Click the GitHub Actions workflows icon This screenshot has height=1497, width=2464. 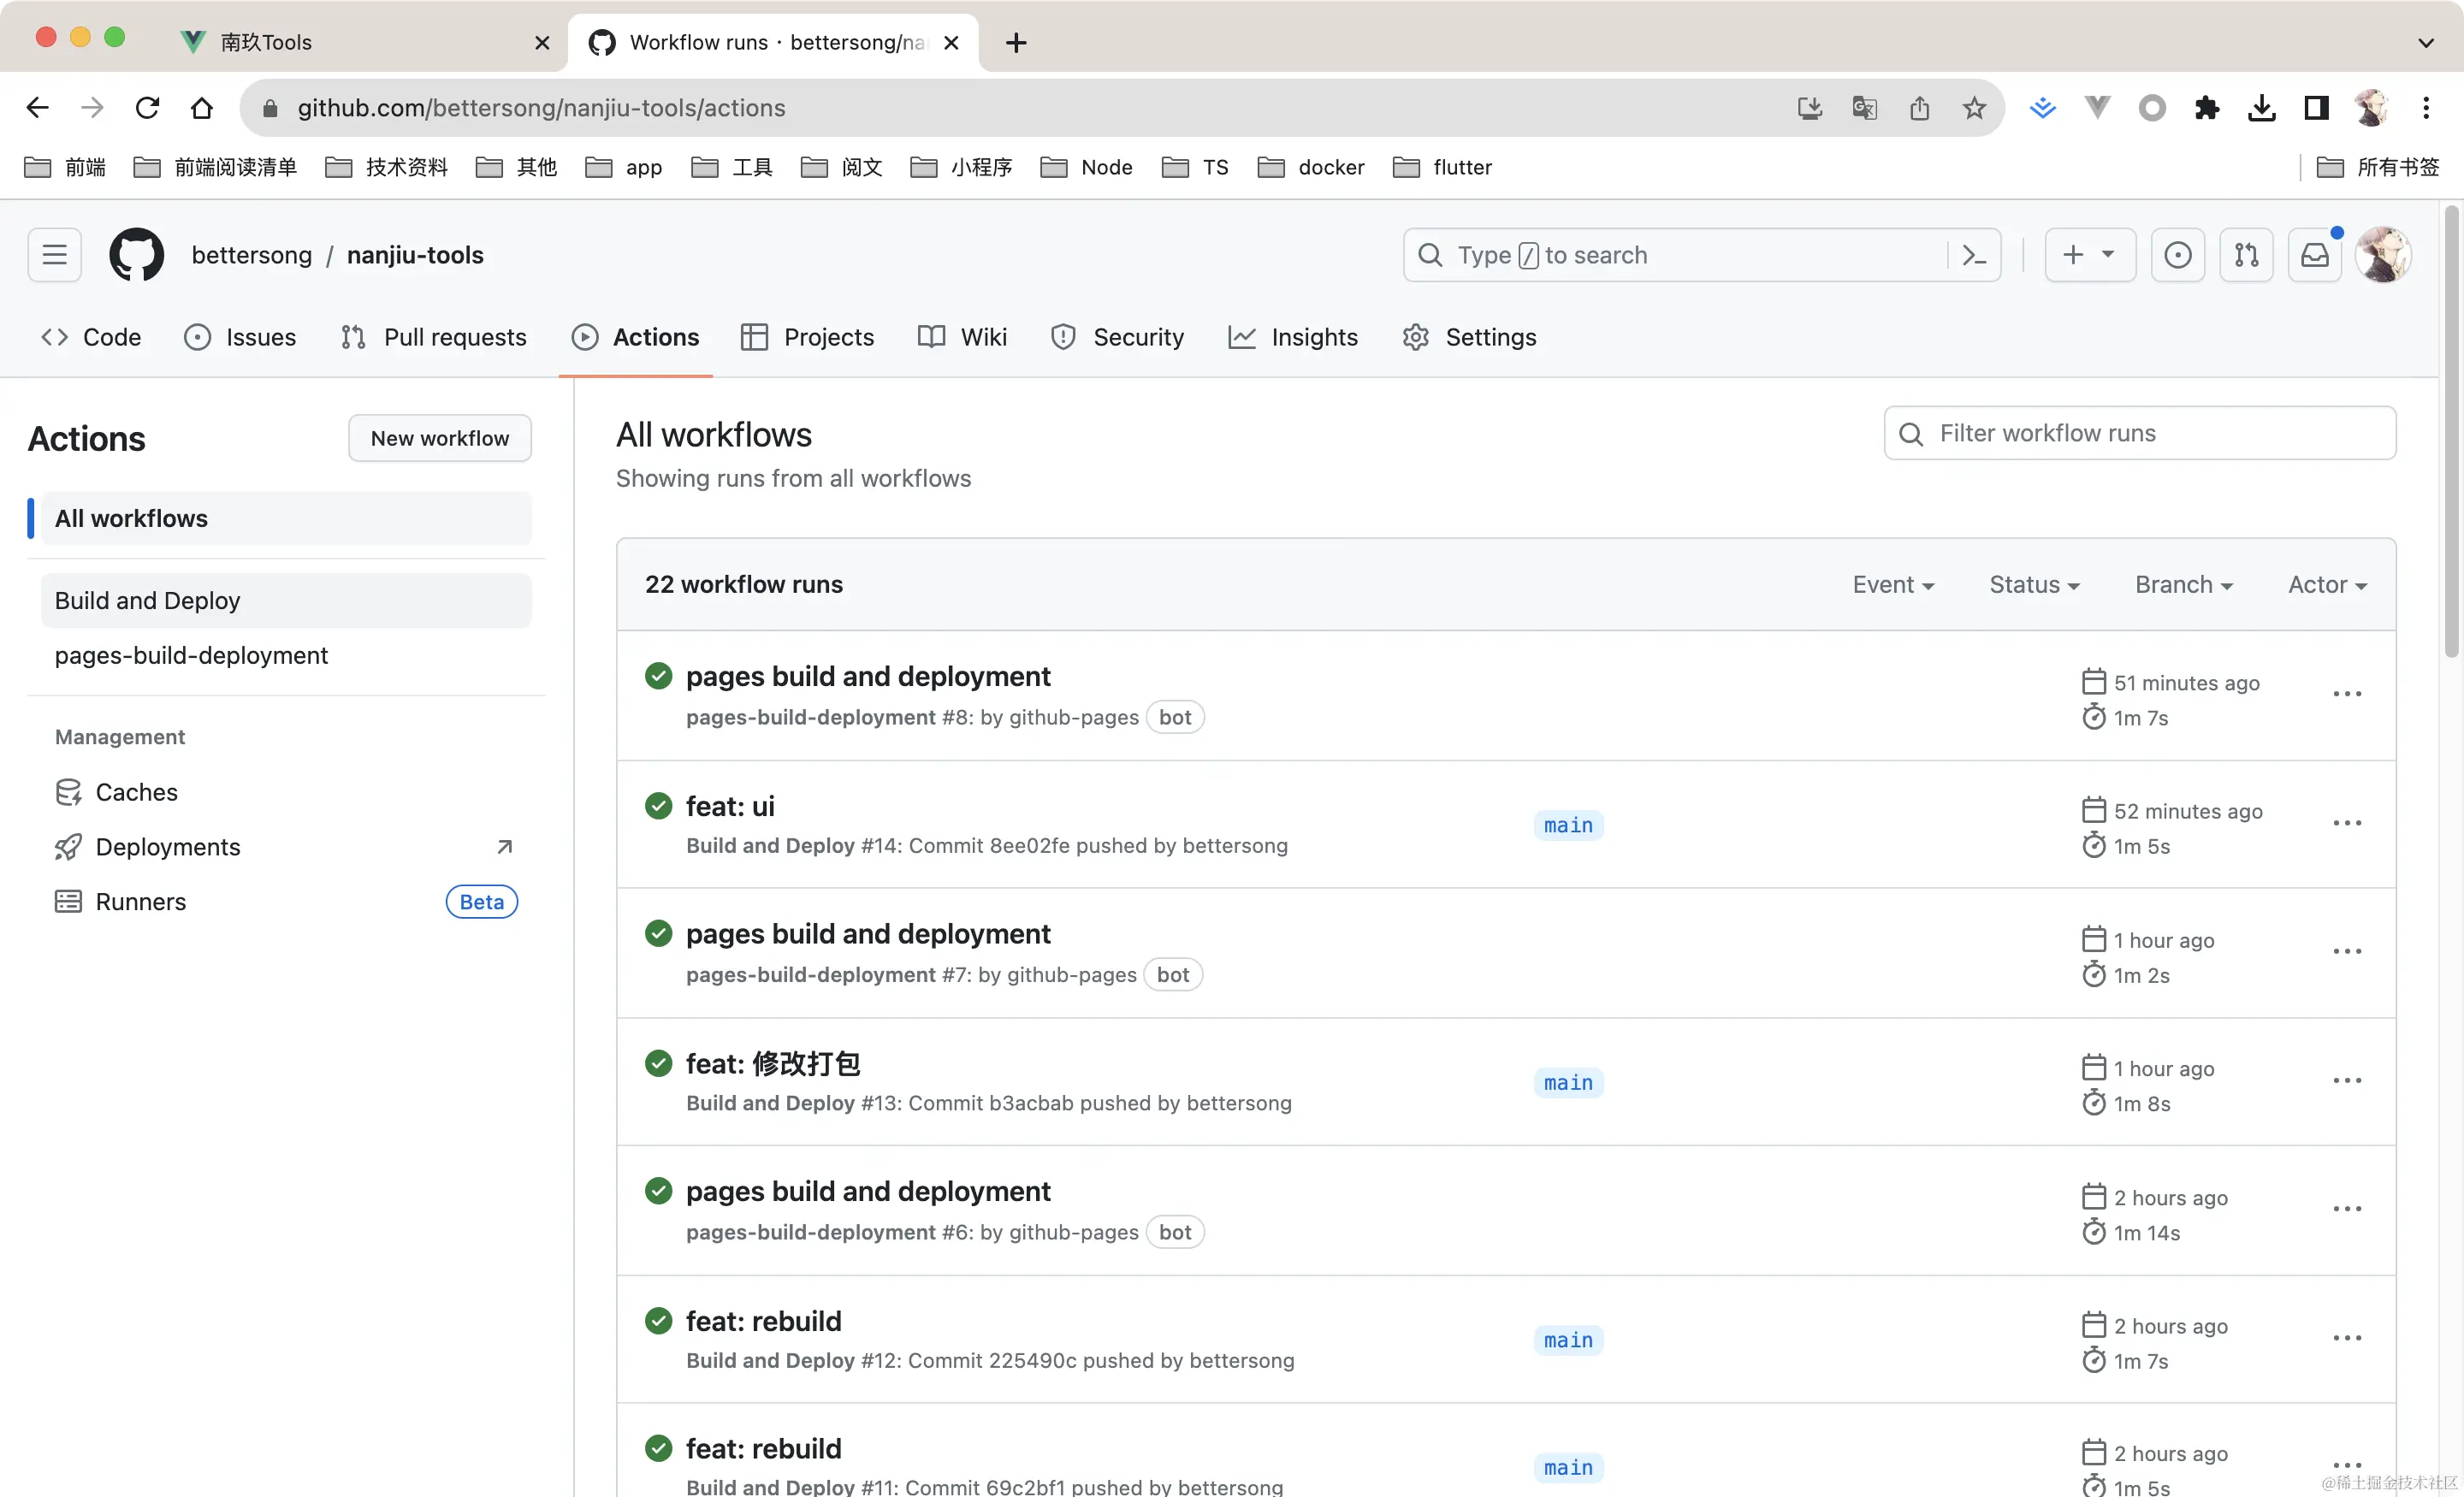tap(584, 336)
